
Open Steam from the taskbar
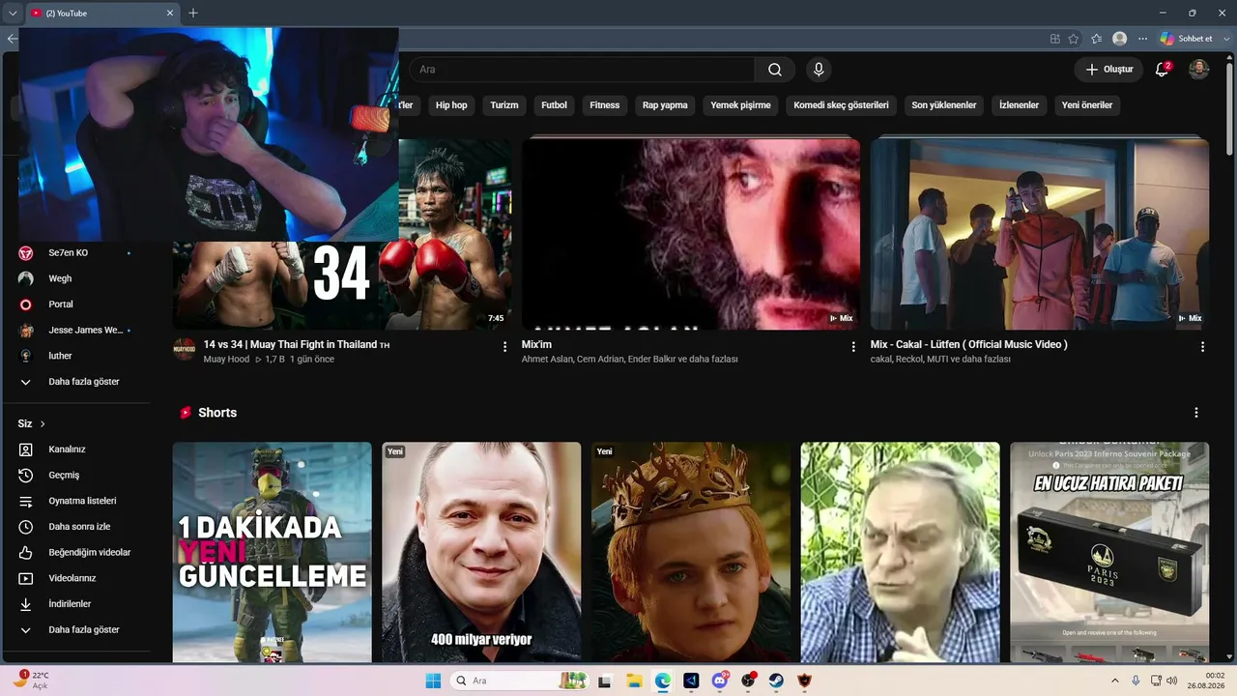tap(776, 681)
